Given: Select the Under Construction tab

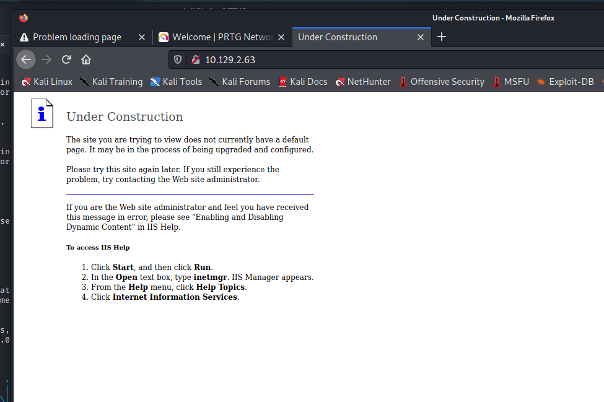Looking at the screenshot, I should [338, 37].
